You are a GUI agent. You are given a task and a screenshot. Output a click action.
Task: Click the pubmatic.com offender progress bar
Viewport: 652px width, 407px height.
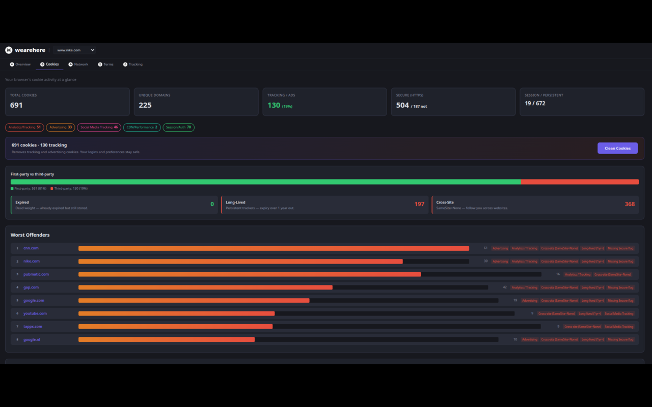click(x=310, y=274)
